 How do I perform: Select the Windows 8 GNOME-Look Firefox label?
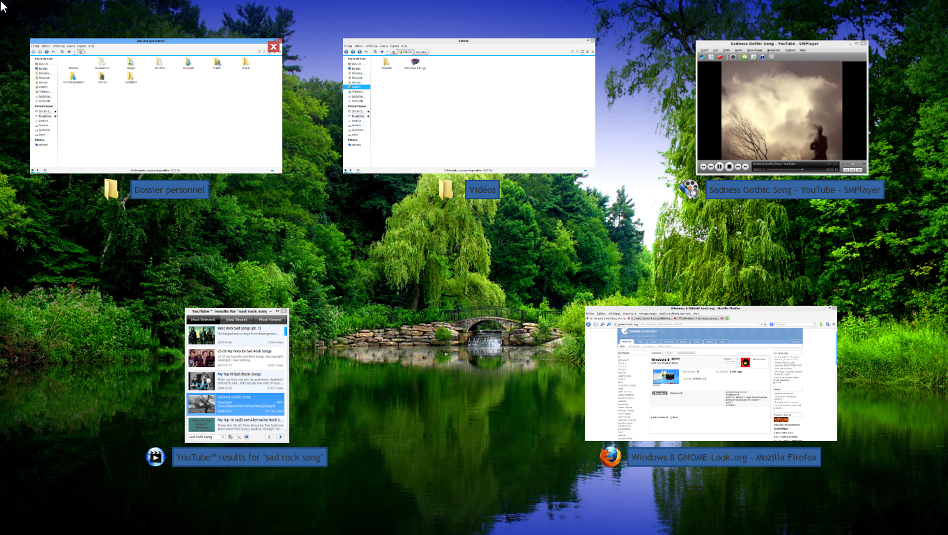coord(723,457)
